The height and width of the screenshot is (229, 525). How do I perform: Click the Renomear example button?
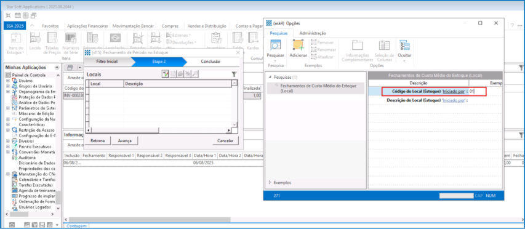pyautogui.click(x=323, y=49)
